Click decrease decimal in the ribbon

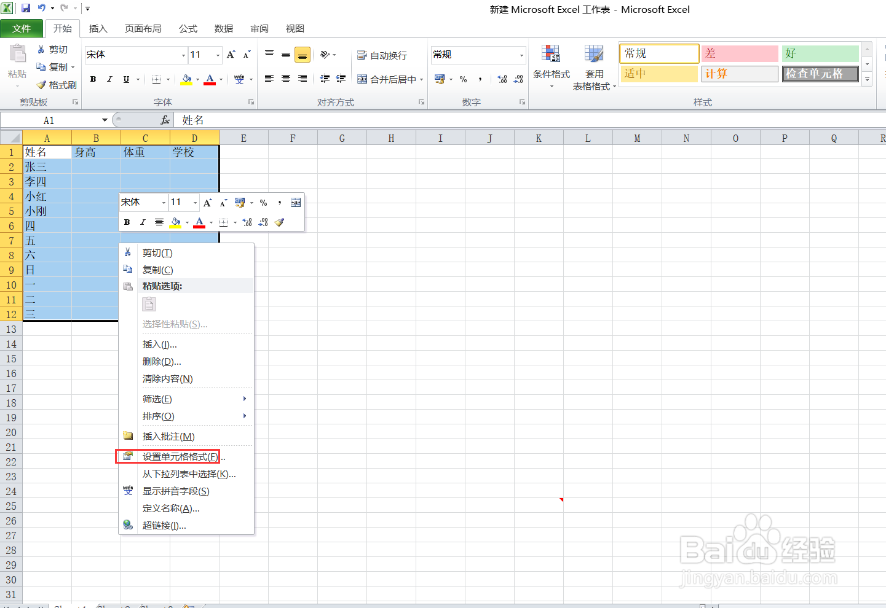[x=519, y=79]
